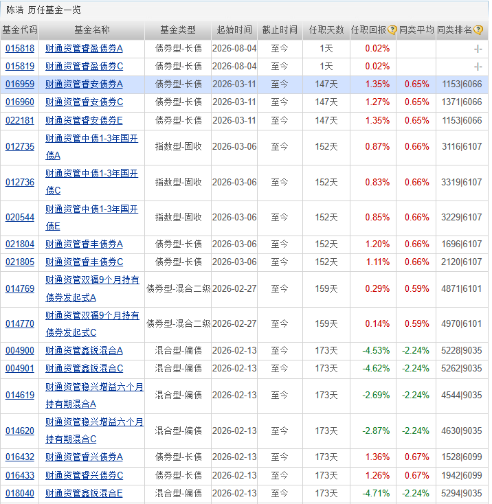Open fund 财通资管睿安债券C
The image size is (492, 504).
(x=84, y=102)
